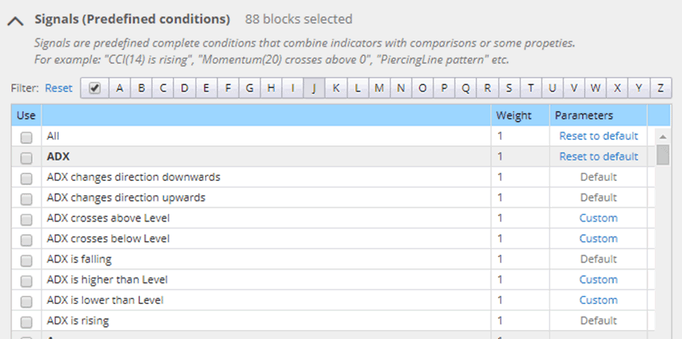The height and width of the screenshot is (339, 682).
Task: Open Custom parameters for ADX crosses below Level
Action: point(599,238)
